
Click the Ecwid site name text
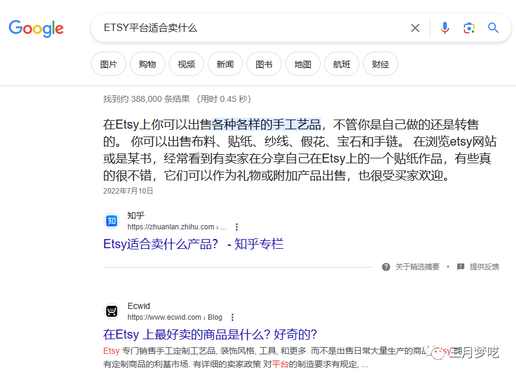[138, 306]
